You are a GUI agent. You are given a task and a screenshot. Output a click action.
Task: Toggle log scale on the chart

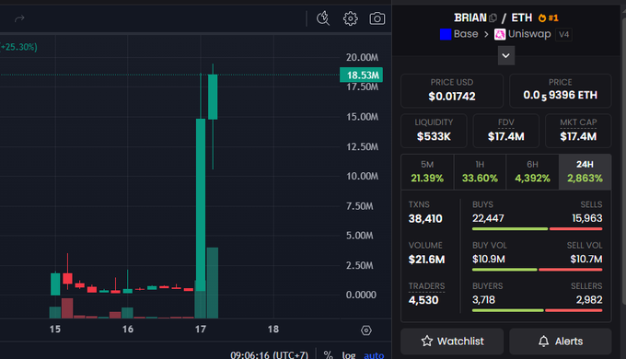tap(349, 354)
